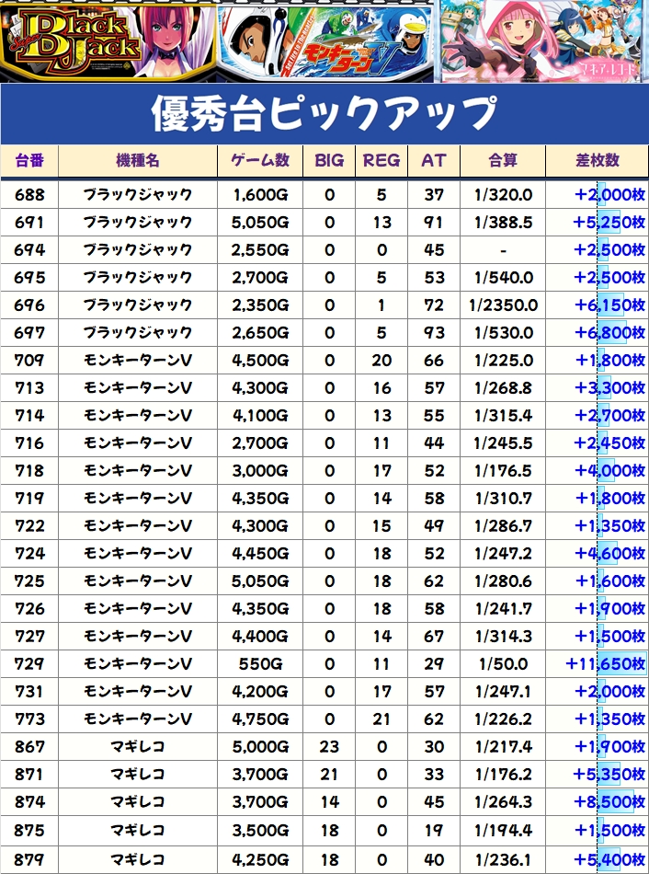The height and width of the screenshot is (874, 649).
Task: Click the 5,000G game count cell
Action: click(x=260, y=746)
